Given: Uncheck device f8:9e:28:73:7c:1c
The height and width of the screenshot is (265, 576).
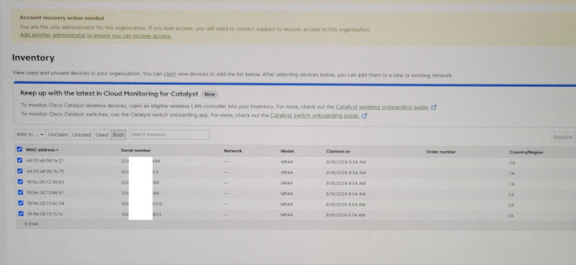Looking at the screenshot, I should [x=21, y=214].
